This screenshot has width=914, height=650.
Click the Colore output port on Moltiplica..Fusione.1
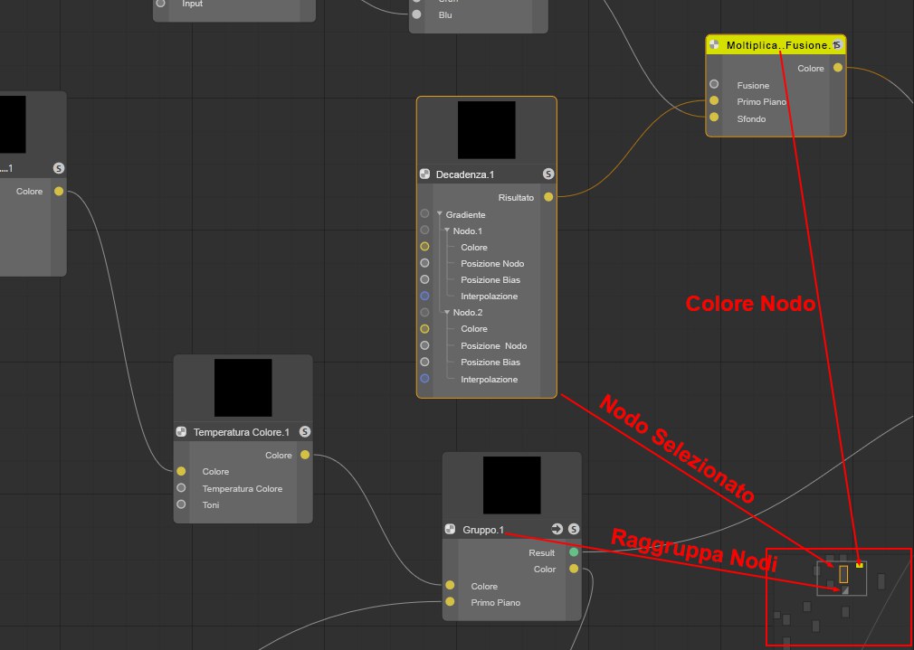[838, 68]
